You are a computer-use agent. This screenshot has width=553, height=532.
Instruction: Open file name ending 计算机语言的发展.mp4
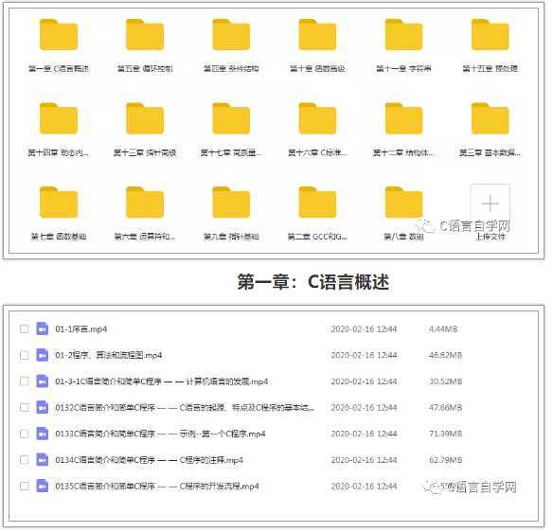pyautogui.click(x=162, y=381)
